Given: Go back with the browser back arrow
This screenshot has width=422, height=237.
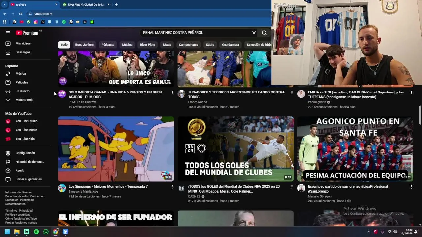Looking at the screenshot, I should click(x=5, y=14).
